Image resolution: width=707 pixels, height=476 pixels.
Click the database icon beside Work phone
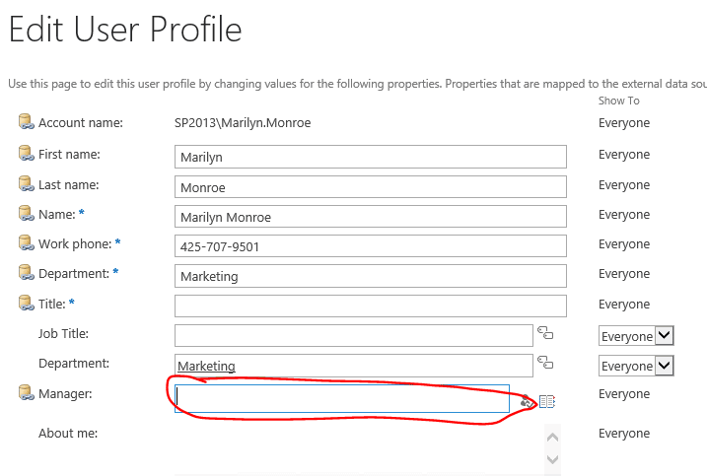pos(26,243)
